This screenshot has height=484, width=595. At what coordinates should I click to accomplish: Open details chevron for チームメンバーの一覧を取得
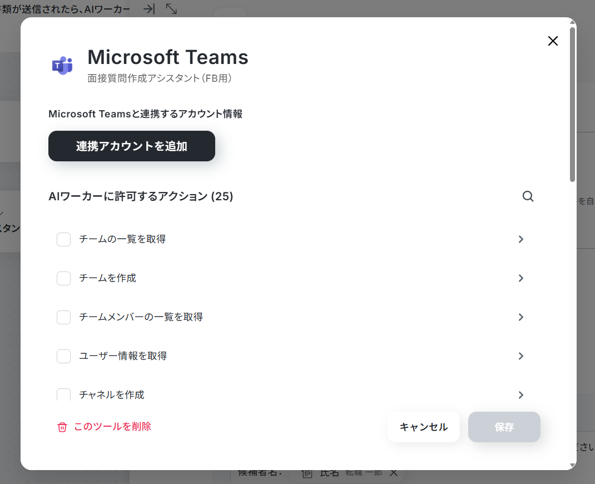click(x=521, y=317)
